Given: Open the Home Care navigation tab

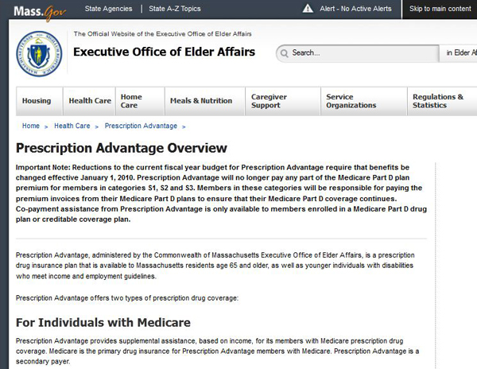Looking at the screenshot, I should click(140, 101).
